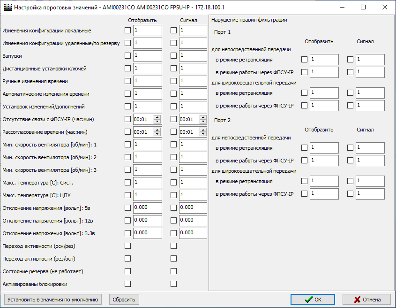Viewport: 396px width, 308px height.
Task: Increase Отобразить time for Отсутствие связи с ФПСУ-IP
Action: pos(157,117)
